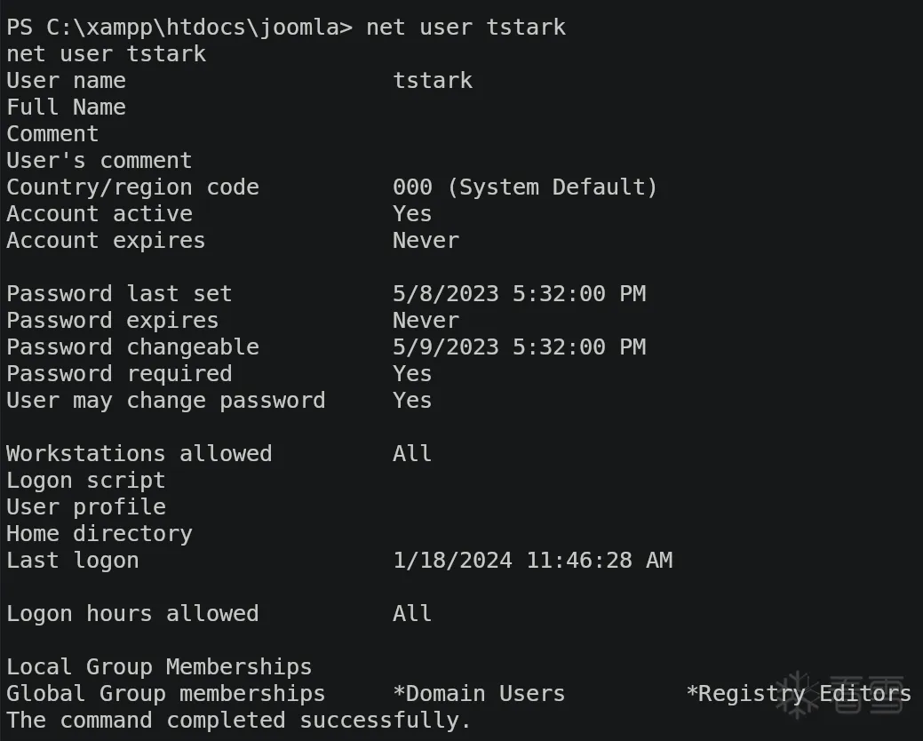
Task: Click the "tstark" value beside User name
Action: (x=433, y=80)
